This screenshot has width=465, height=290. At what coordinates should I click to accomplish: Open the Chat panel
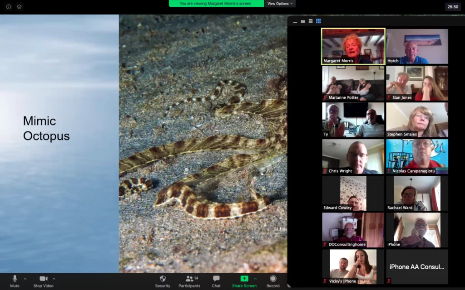[x=216, y=281]
